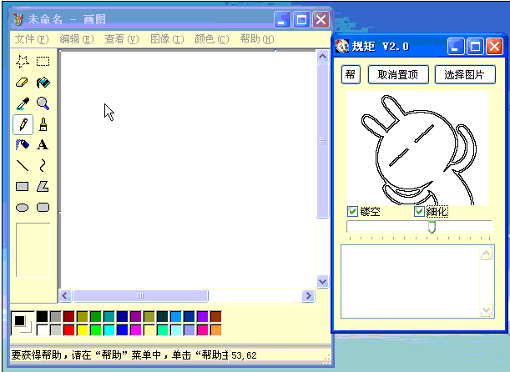Viewport: 510px width, 372px height.
Task: Pick the purple color swatch in top row
Action: (x=202, y=316)
